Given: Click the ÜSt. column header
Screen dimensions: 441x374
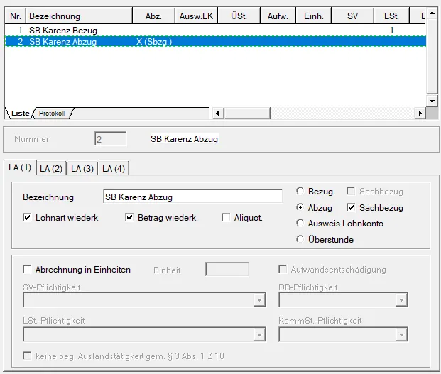Looking at the screenshot, I should (239, 16).
